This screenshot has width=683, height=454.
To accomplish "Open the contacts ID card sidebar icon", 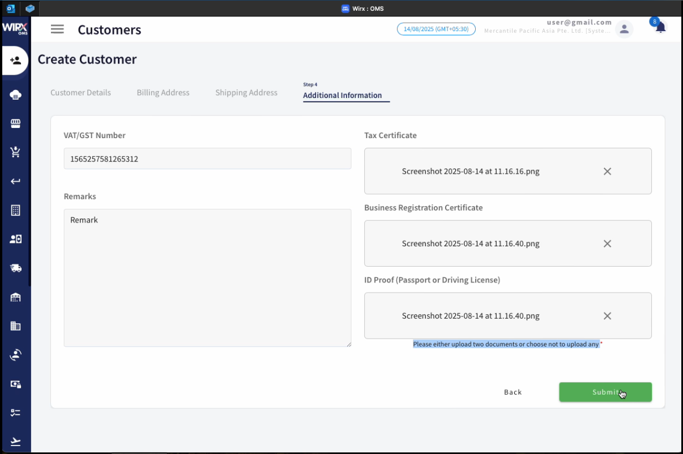I will [15, 238].
